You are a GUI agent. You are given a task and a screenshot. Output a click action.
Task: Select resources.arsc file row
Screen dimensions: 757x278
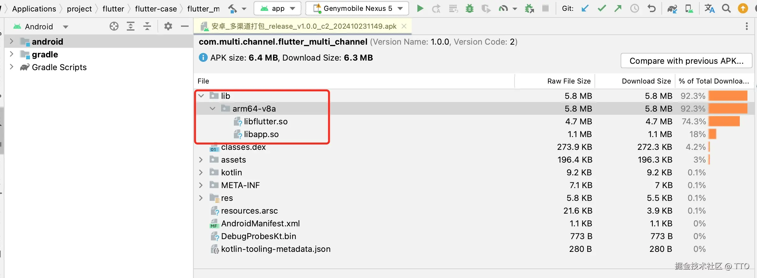(x=474, y=210)
